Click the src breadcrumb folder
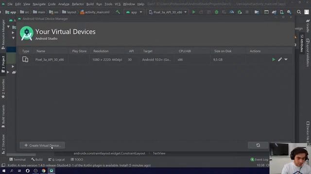 click(25, 12)
